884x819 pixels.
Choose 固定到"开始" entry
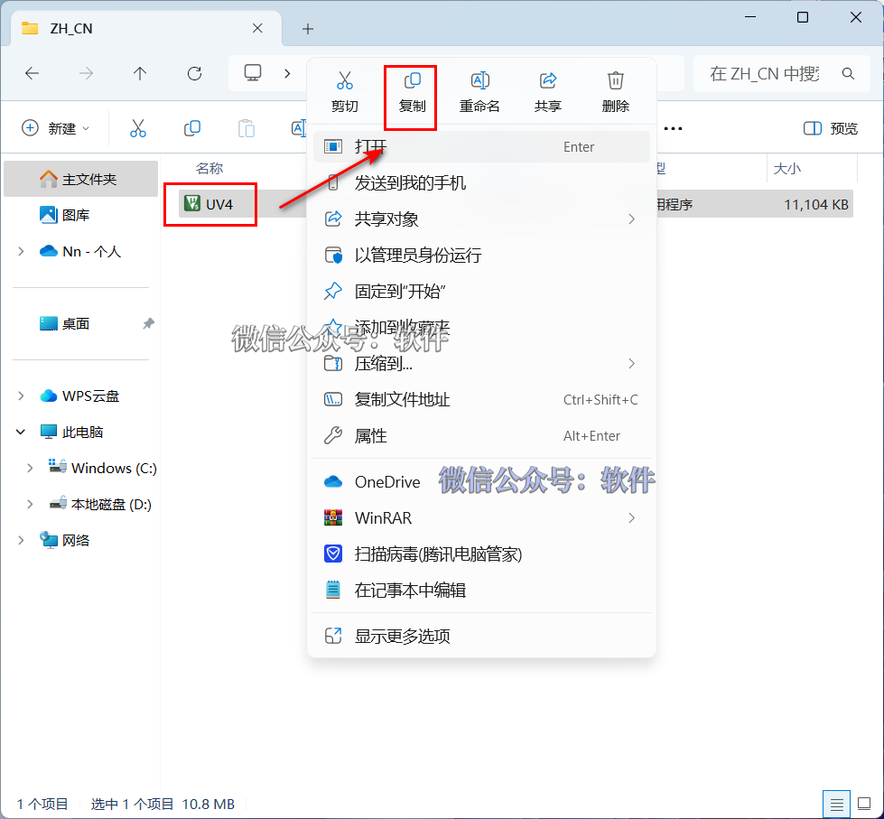coord(481,292)
